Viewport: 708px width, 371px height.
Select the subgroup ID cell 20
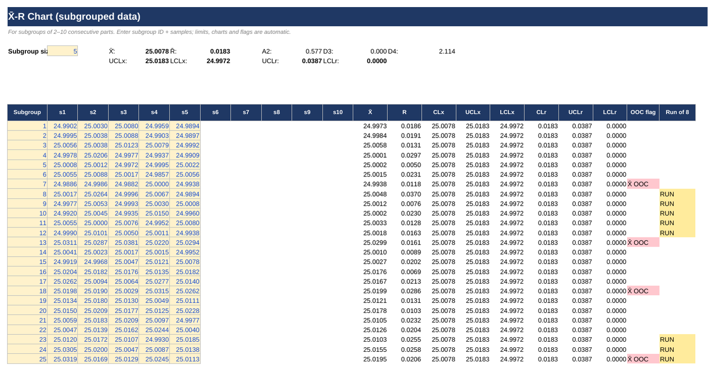pyautogui.click(x=27, y=310)
